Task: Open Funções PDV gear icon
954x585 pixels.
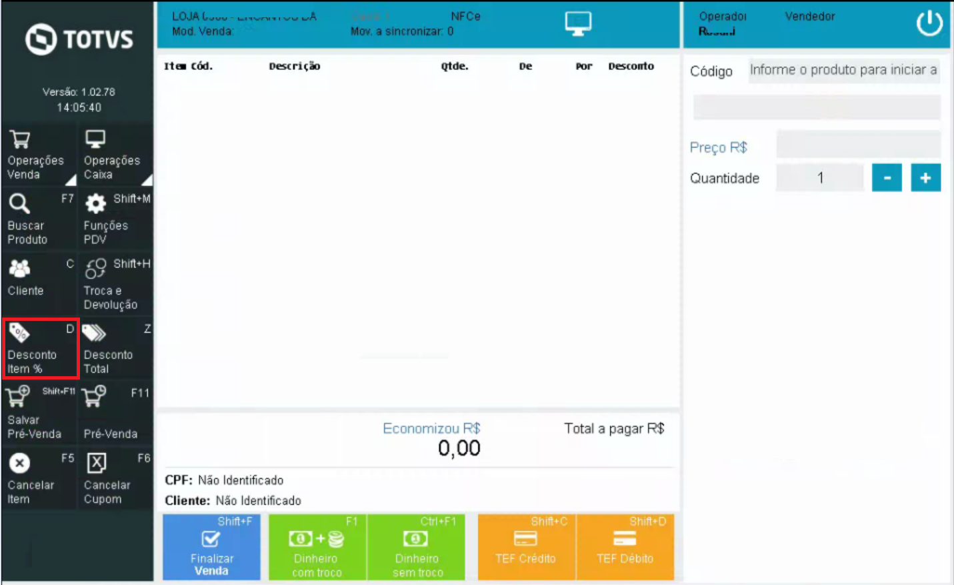Action: [96, 203]
